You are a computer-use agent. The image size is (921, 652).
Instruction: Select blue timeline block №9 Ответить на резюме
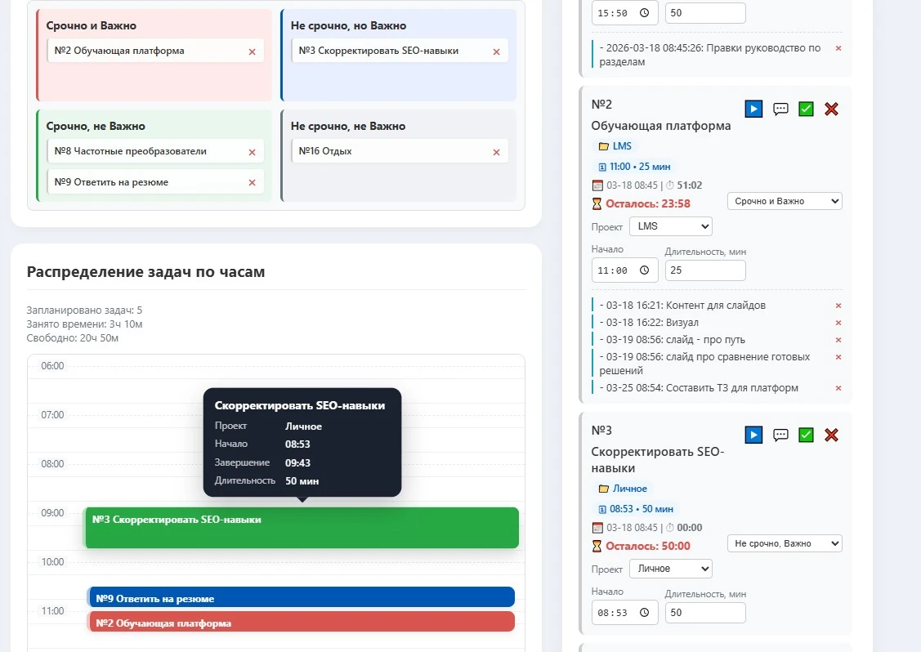pyautogui.click(x=301, y=596)
